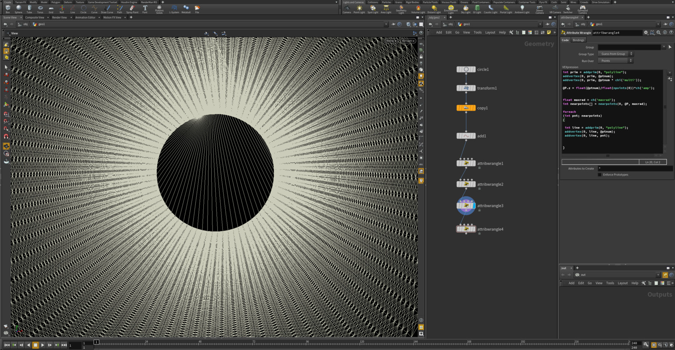Expand network editor path dropdown
Screen dimensions: 675x350
pos(540,24)
